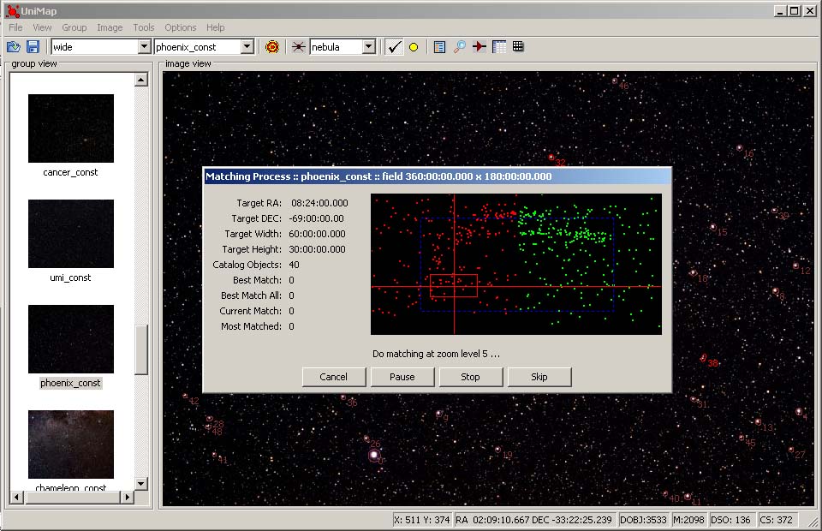
Task: Click the Matching Process dialog title bar
Action: click(x=438, y=176)
